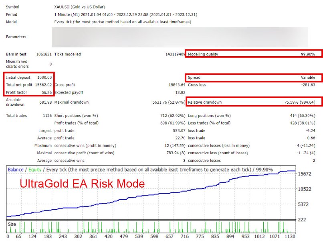
Task: Click the Expected payoff value 13.82
Action: coord(180,92)
